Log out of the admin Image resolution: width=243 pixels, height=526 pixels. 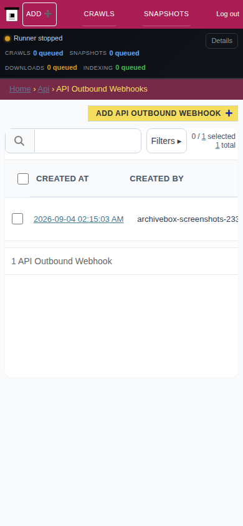point(227,14)
